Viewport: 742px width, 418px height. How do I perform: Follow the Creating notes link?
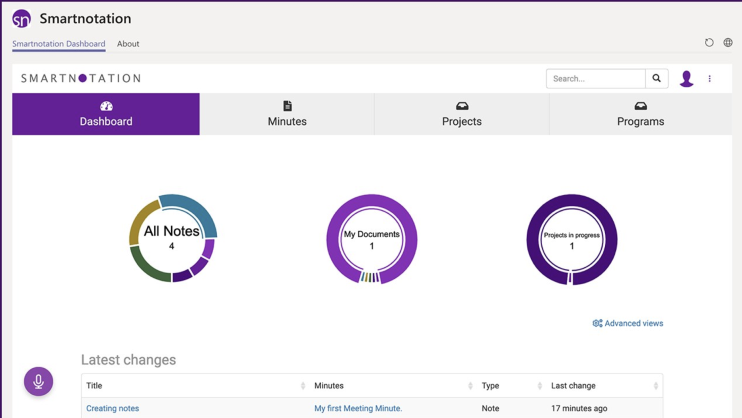(112, 408)
